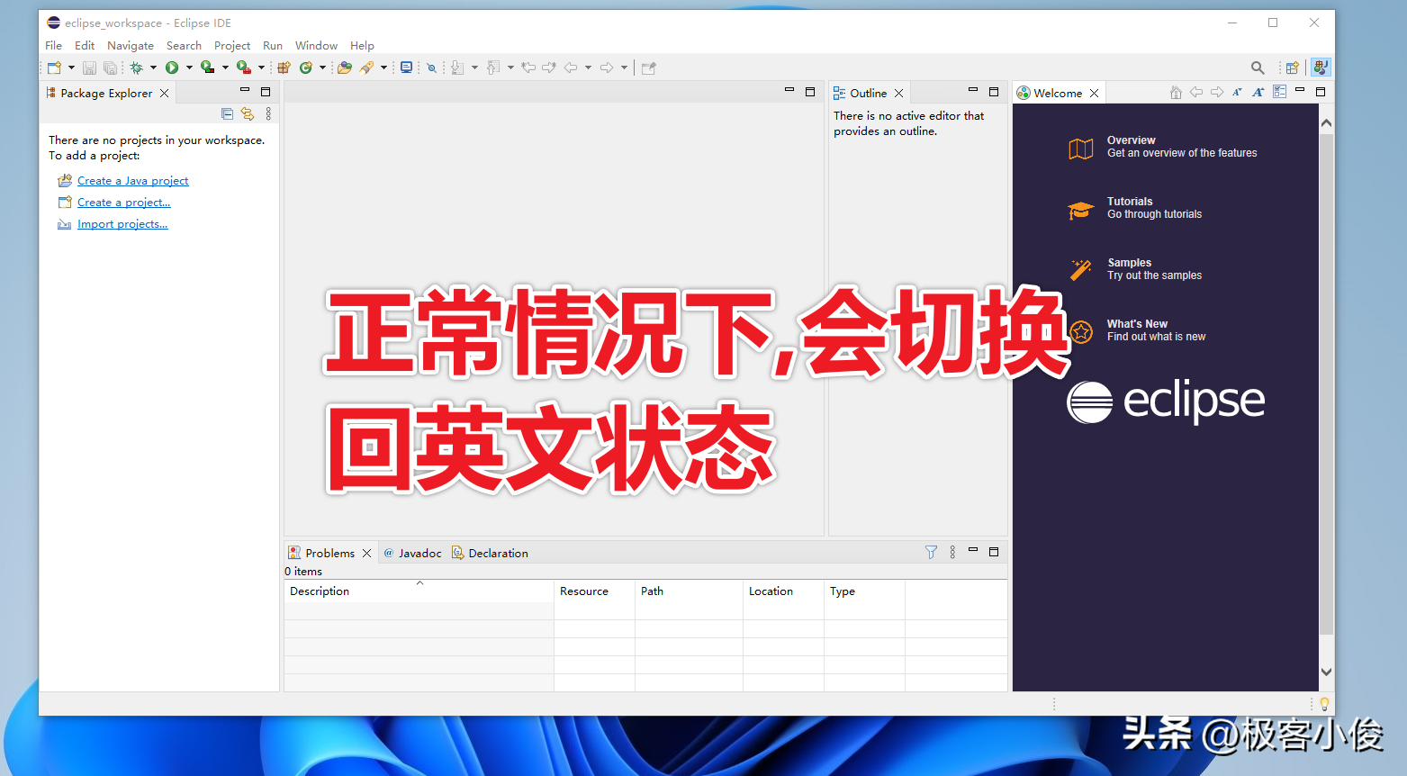This screenshot has height=776, width=1407.
Task: Click the Import projects link
Action: point(122,223)
